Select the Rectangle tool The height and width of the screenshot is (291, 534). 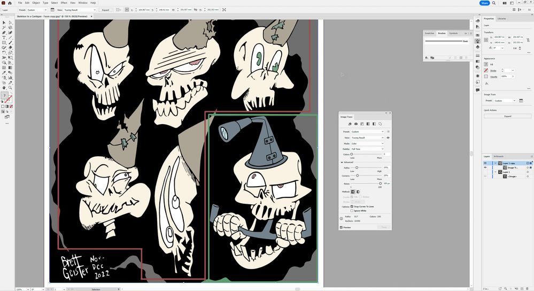point(4,43)
